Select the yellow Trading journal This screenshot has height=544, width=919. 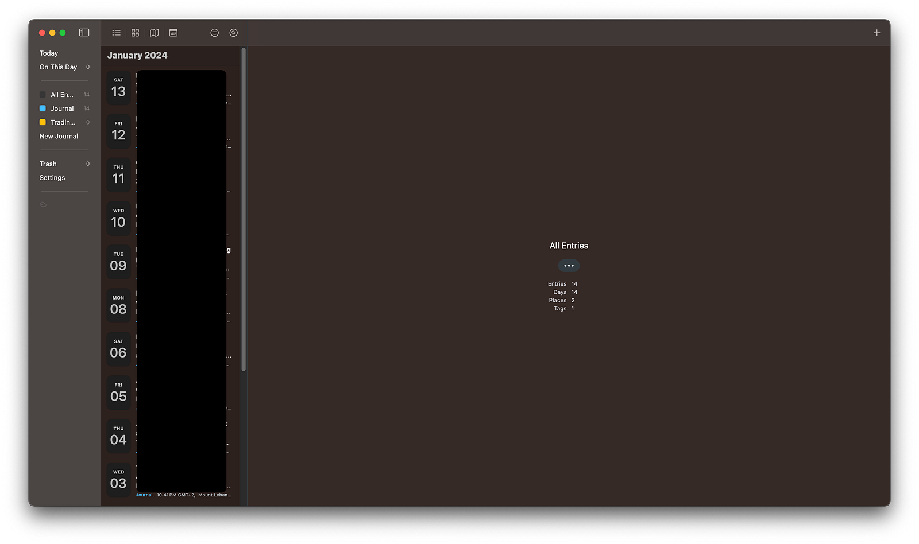pyautogui.click(x=64, y=122)
